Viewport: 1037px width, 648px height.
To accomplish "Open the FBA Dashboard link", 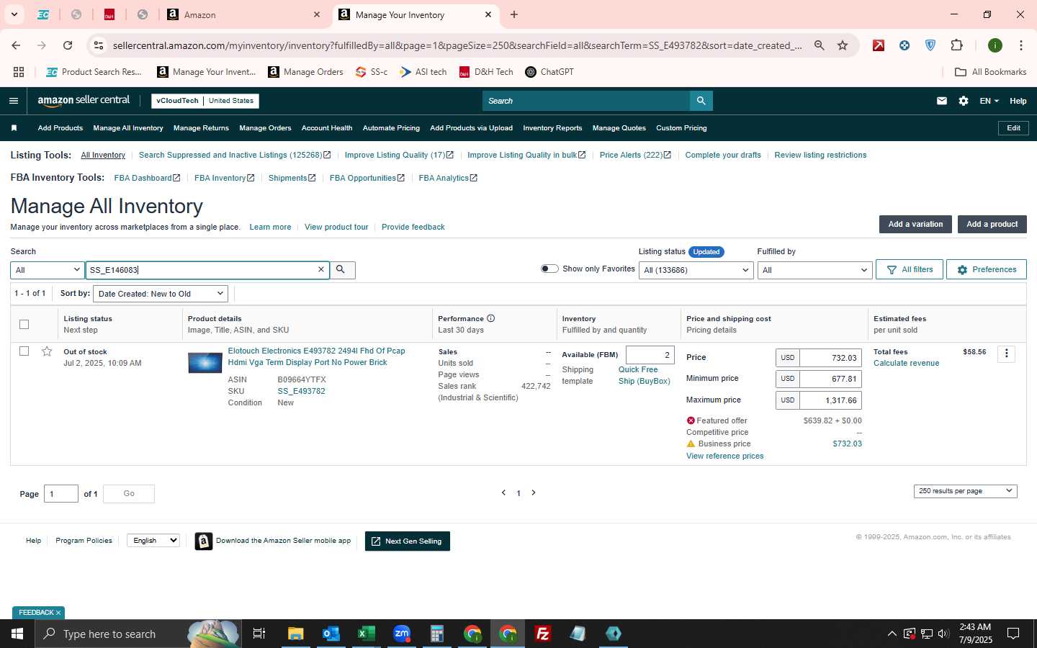I will click(147, 178).
